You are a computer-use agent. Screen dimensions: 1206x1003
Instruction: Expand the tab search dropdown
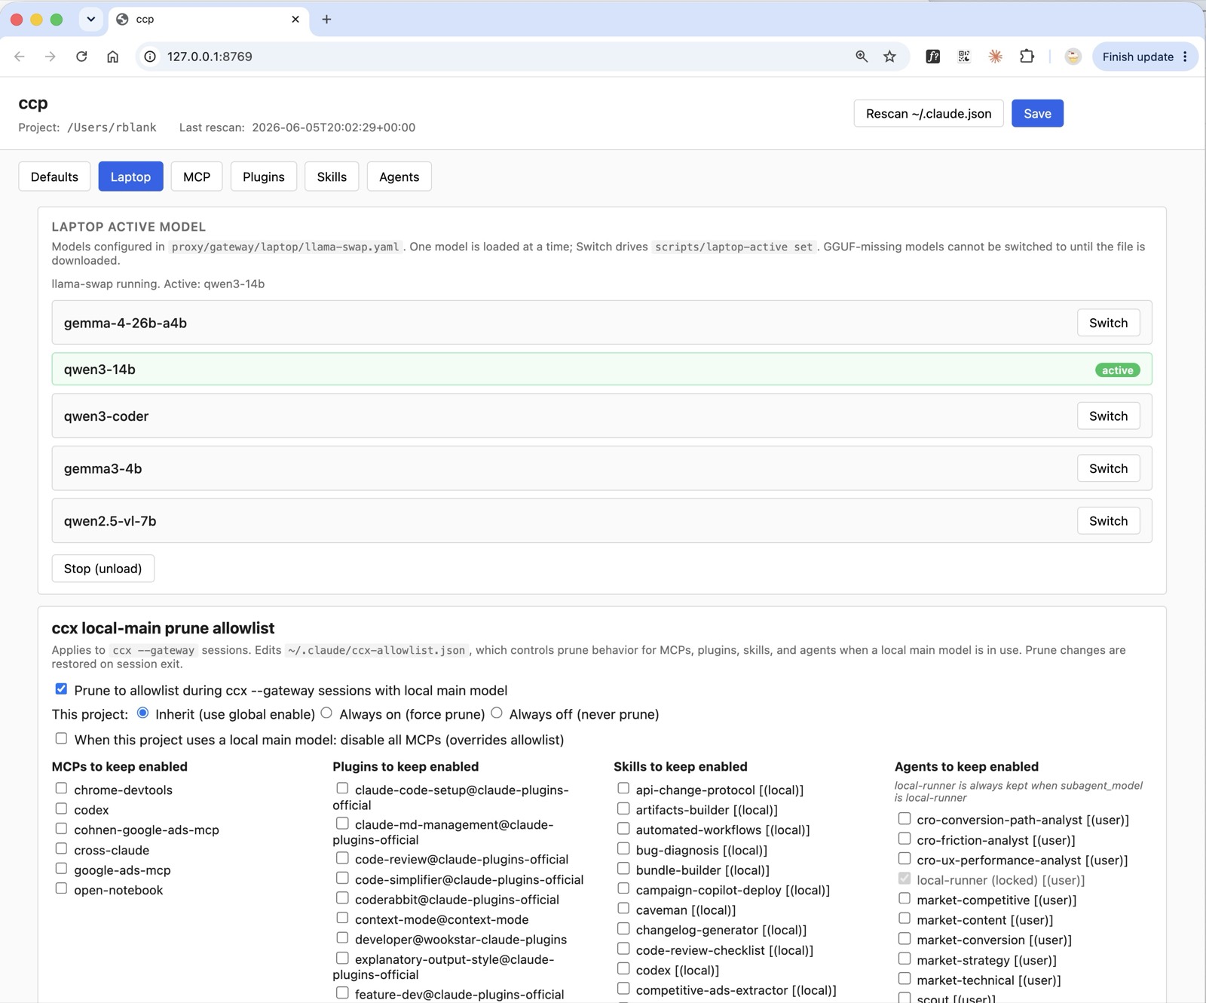tap(91, 20)
